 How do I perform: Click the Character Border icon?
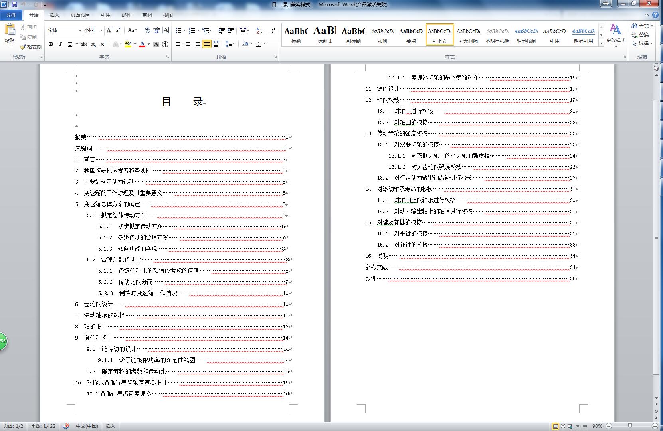pyautogui.click(x=166, y=30)
